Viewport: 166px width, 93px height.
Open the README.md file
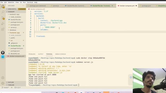(x=16, y=53)
